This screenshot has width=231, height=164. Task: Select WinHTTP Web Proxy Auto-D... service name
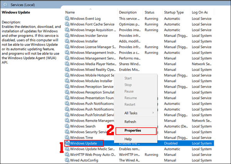93,155
